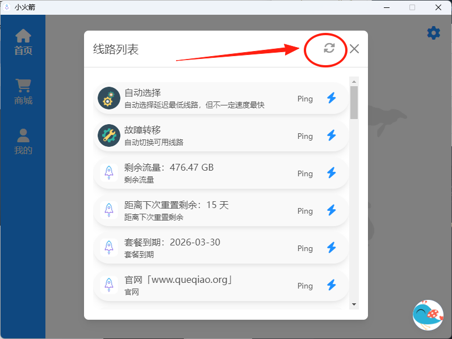Viewport: 452px width, 339px height.
Task: Open settings via the blue gear icon
Action: (433, 33)
